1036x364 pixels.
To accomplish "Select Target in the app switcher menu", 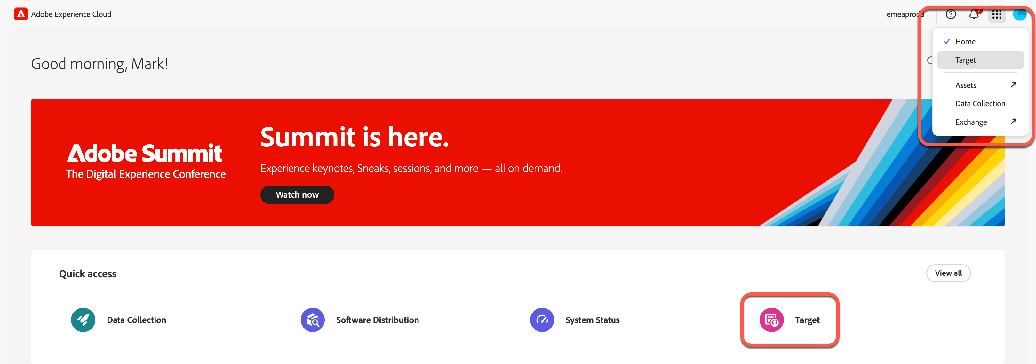I will [965, 60].
